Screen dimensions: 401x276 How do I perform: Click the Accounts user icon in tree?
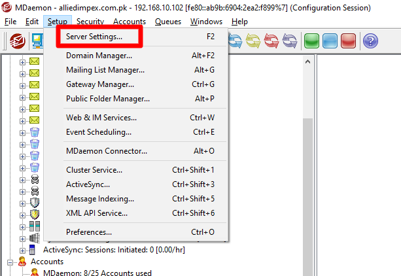pyautogui.click(x=22, y=261)
